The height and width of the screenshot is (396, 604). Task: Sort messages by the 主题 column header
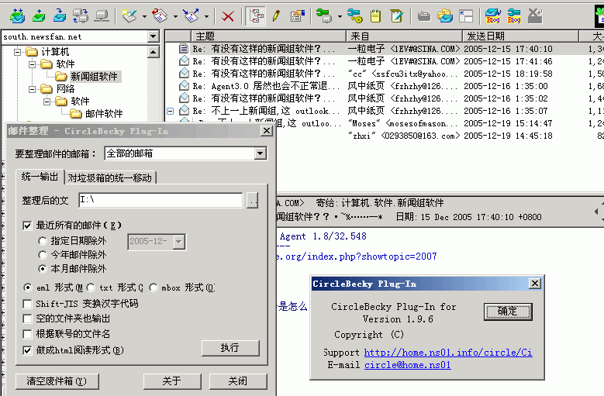point(268,36)
